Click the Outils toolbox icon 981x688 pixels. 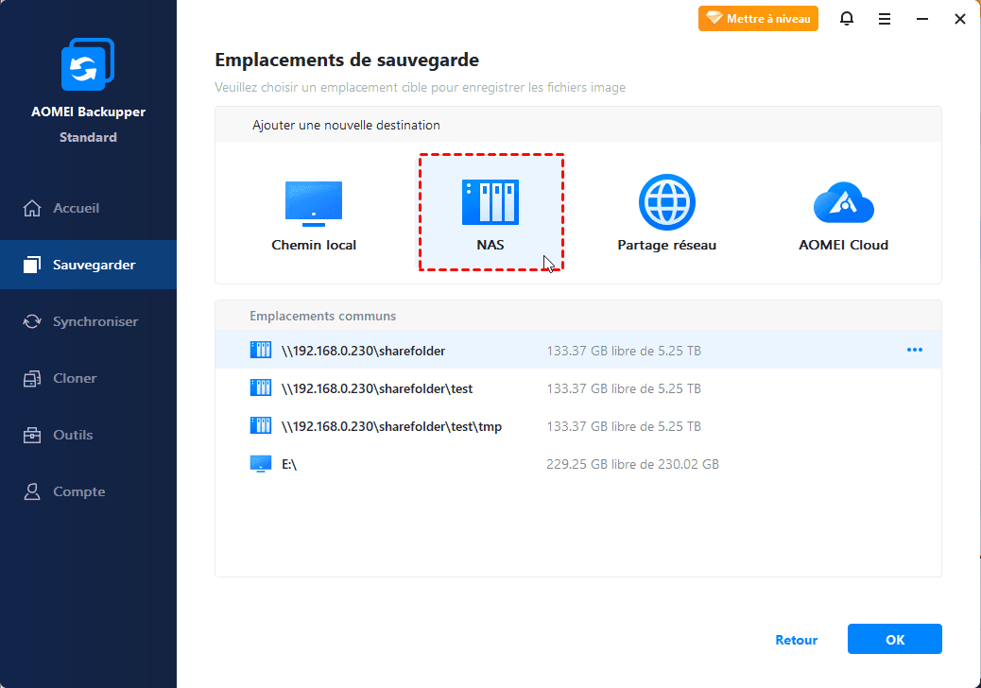coord(32,435)
